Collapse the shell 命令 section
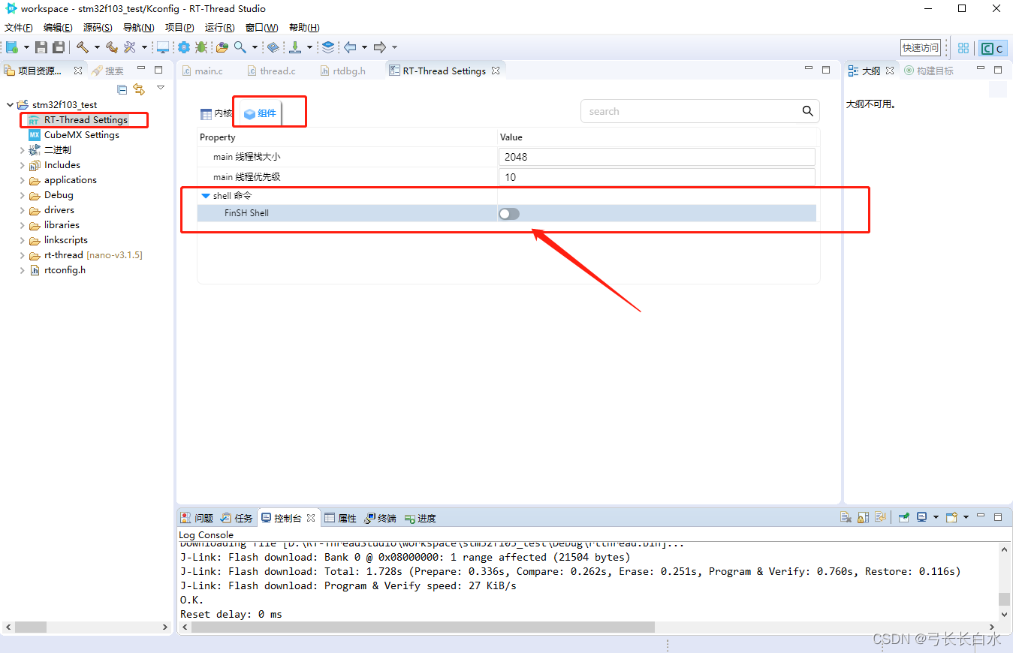Viewport: 1013px width, 653px height. pyautogui.click(x=206, y=196)
